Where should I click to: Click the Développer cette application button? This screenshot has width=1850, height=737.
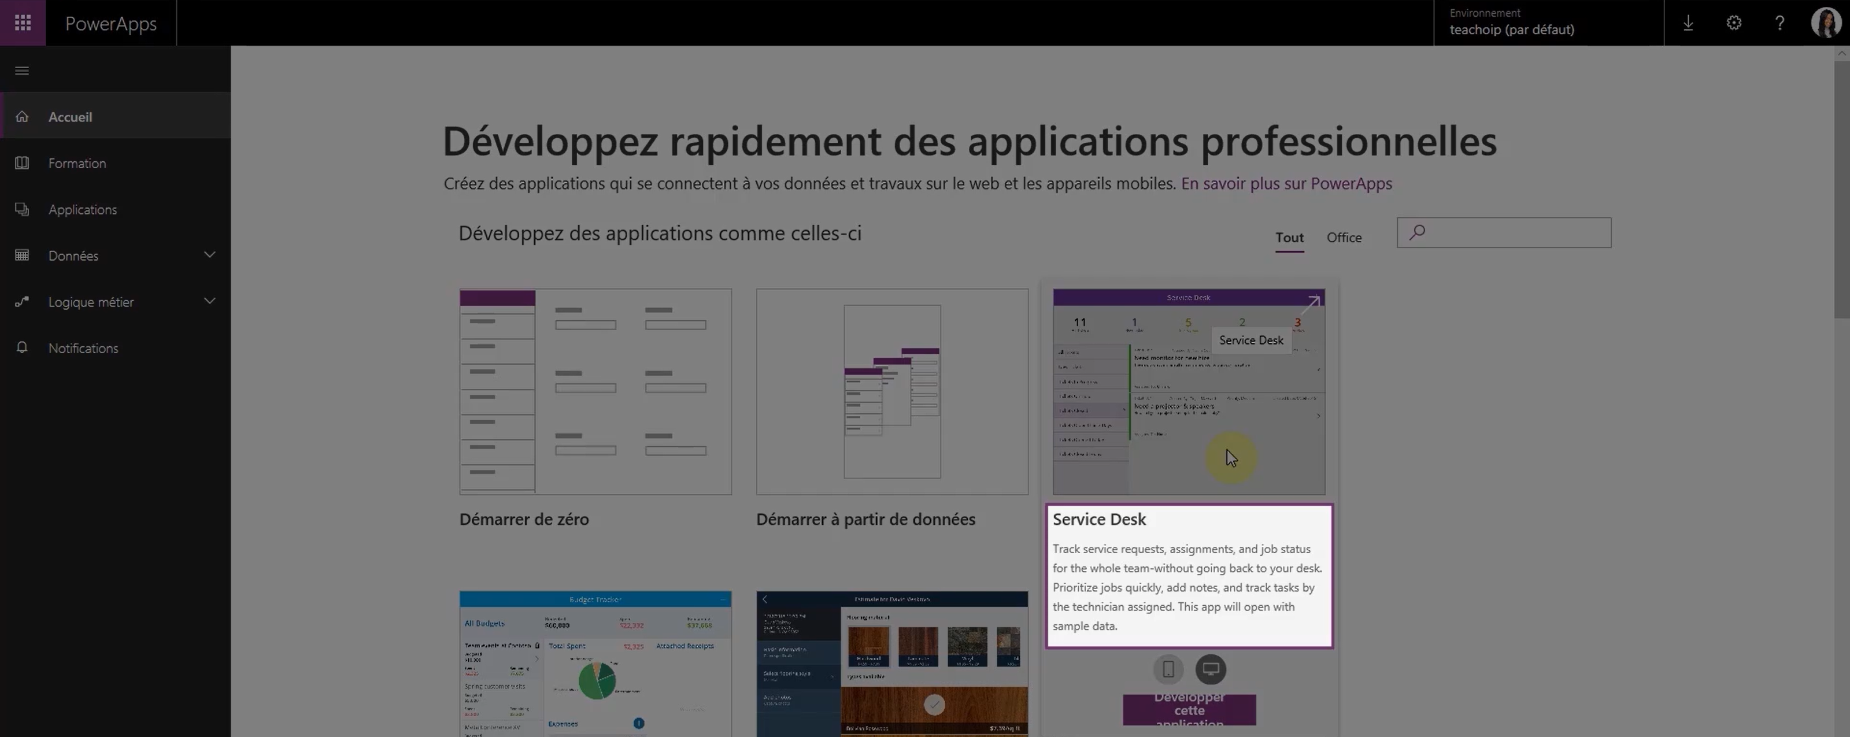(x=1189, y=710)
